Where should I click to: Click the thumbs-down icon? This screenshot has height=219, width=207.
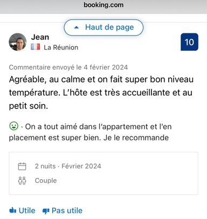click(x=46, y=211)
